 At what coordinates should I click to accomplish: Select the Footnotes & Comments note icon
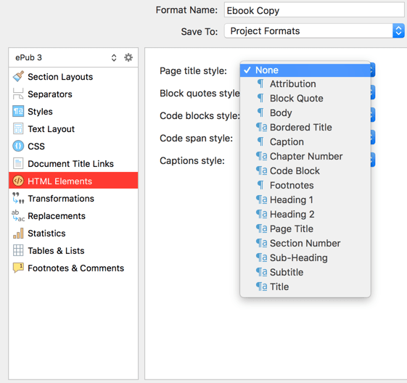click(x=18, y=268)
